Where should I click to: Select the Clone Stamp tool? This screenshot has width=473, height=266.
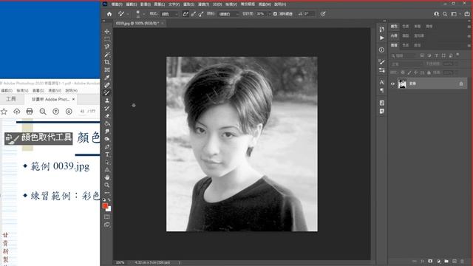[107, 100]
